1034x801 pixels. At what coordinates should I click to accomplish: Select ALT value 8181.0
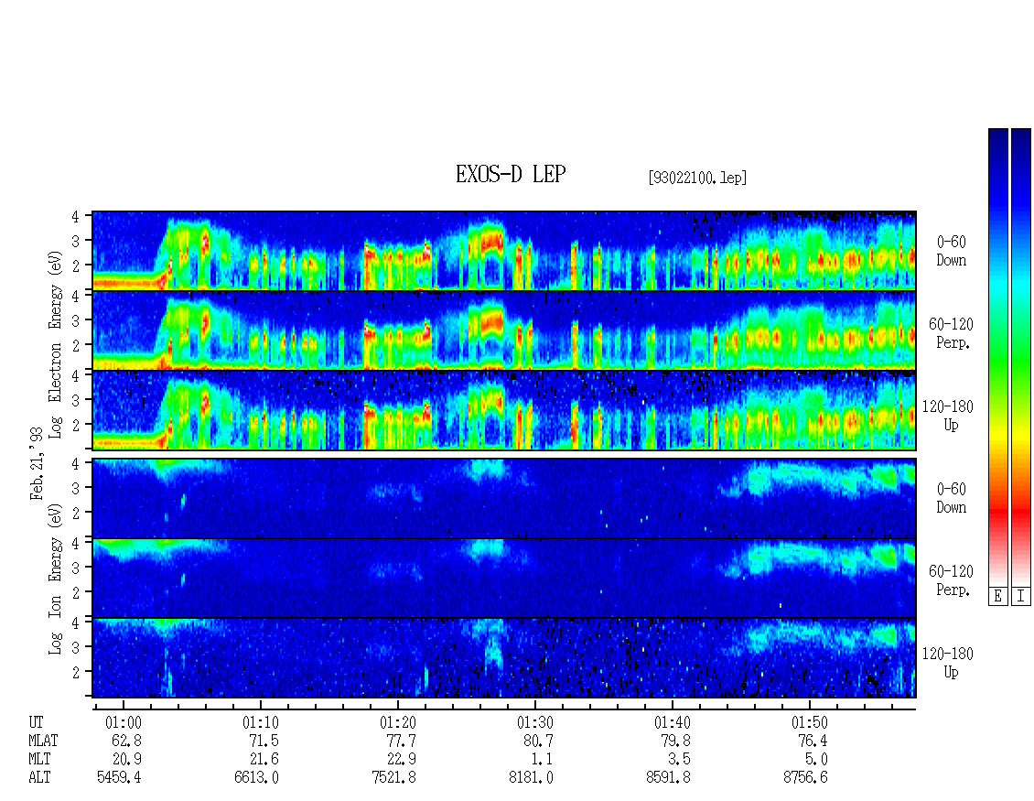click(x=531, y=778)
